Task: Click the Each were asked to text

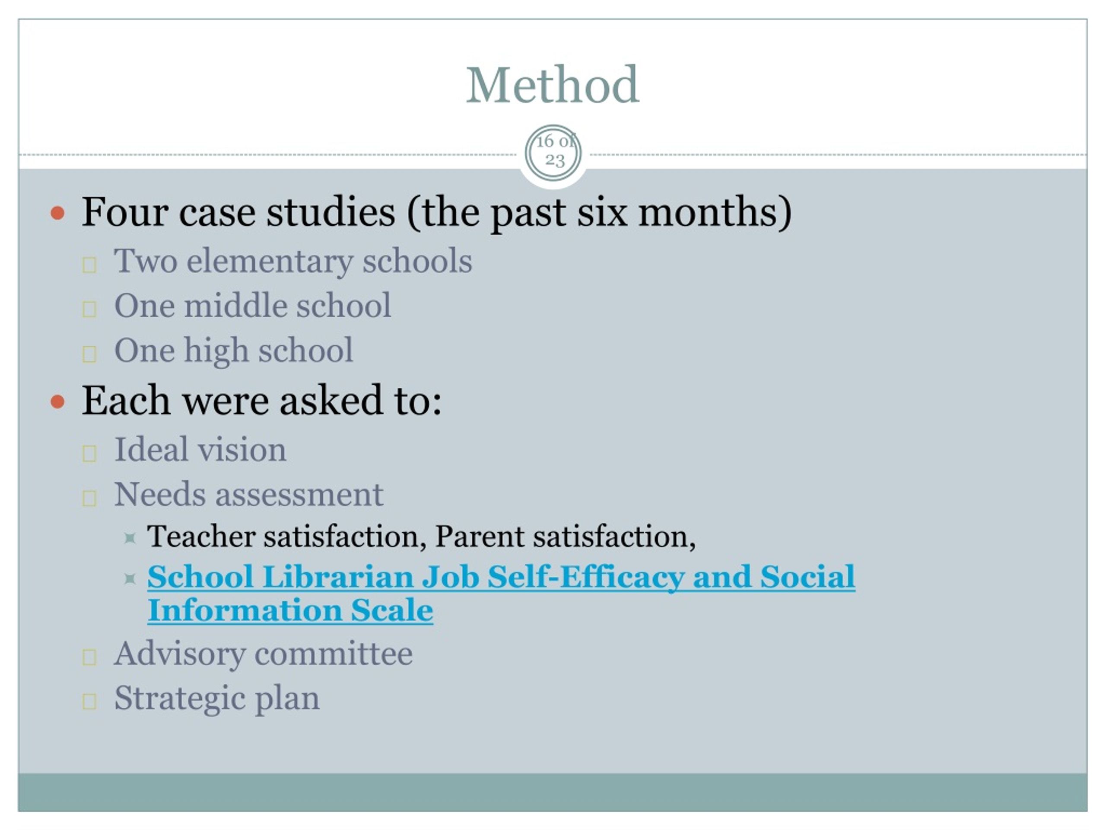Action: coord(262,401)
